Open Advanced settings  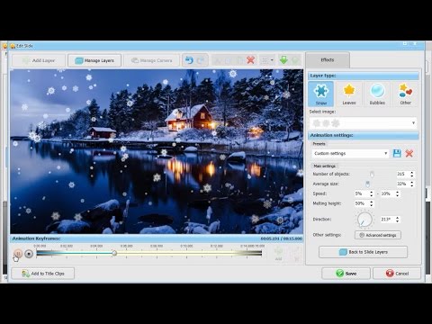378,235
